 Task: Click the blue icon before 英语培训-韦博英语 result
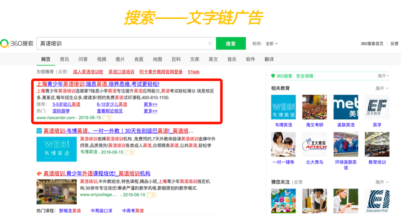[x=39, y=131]
